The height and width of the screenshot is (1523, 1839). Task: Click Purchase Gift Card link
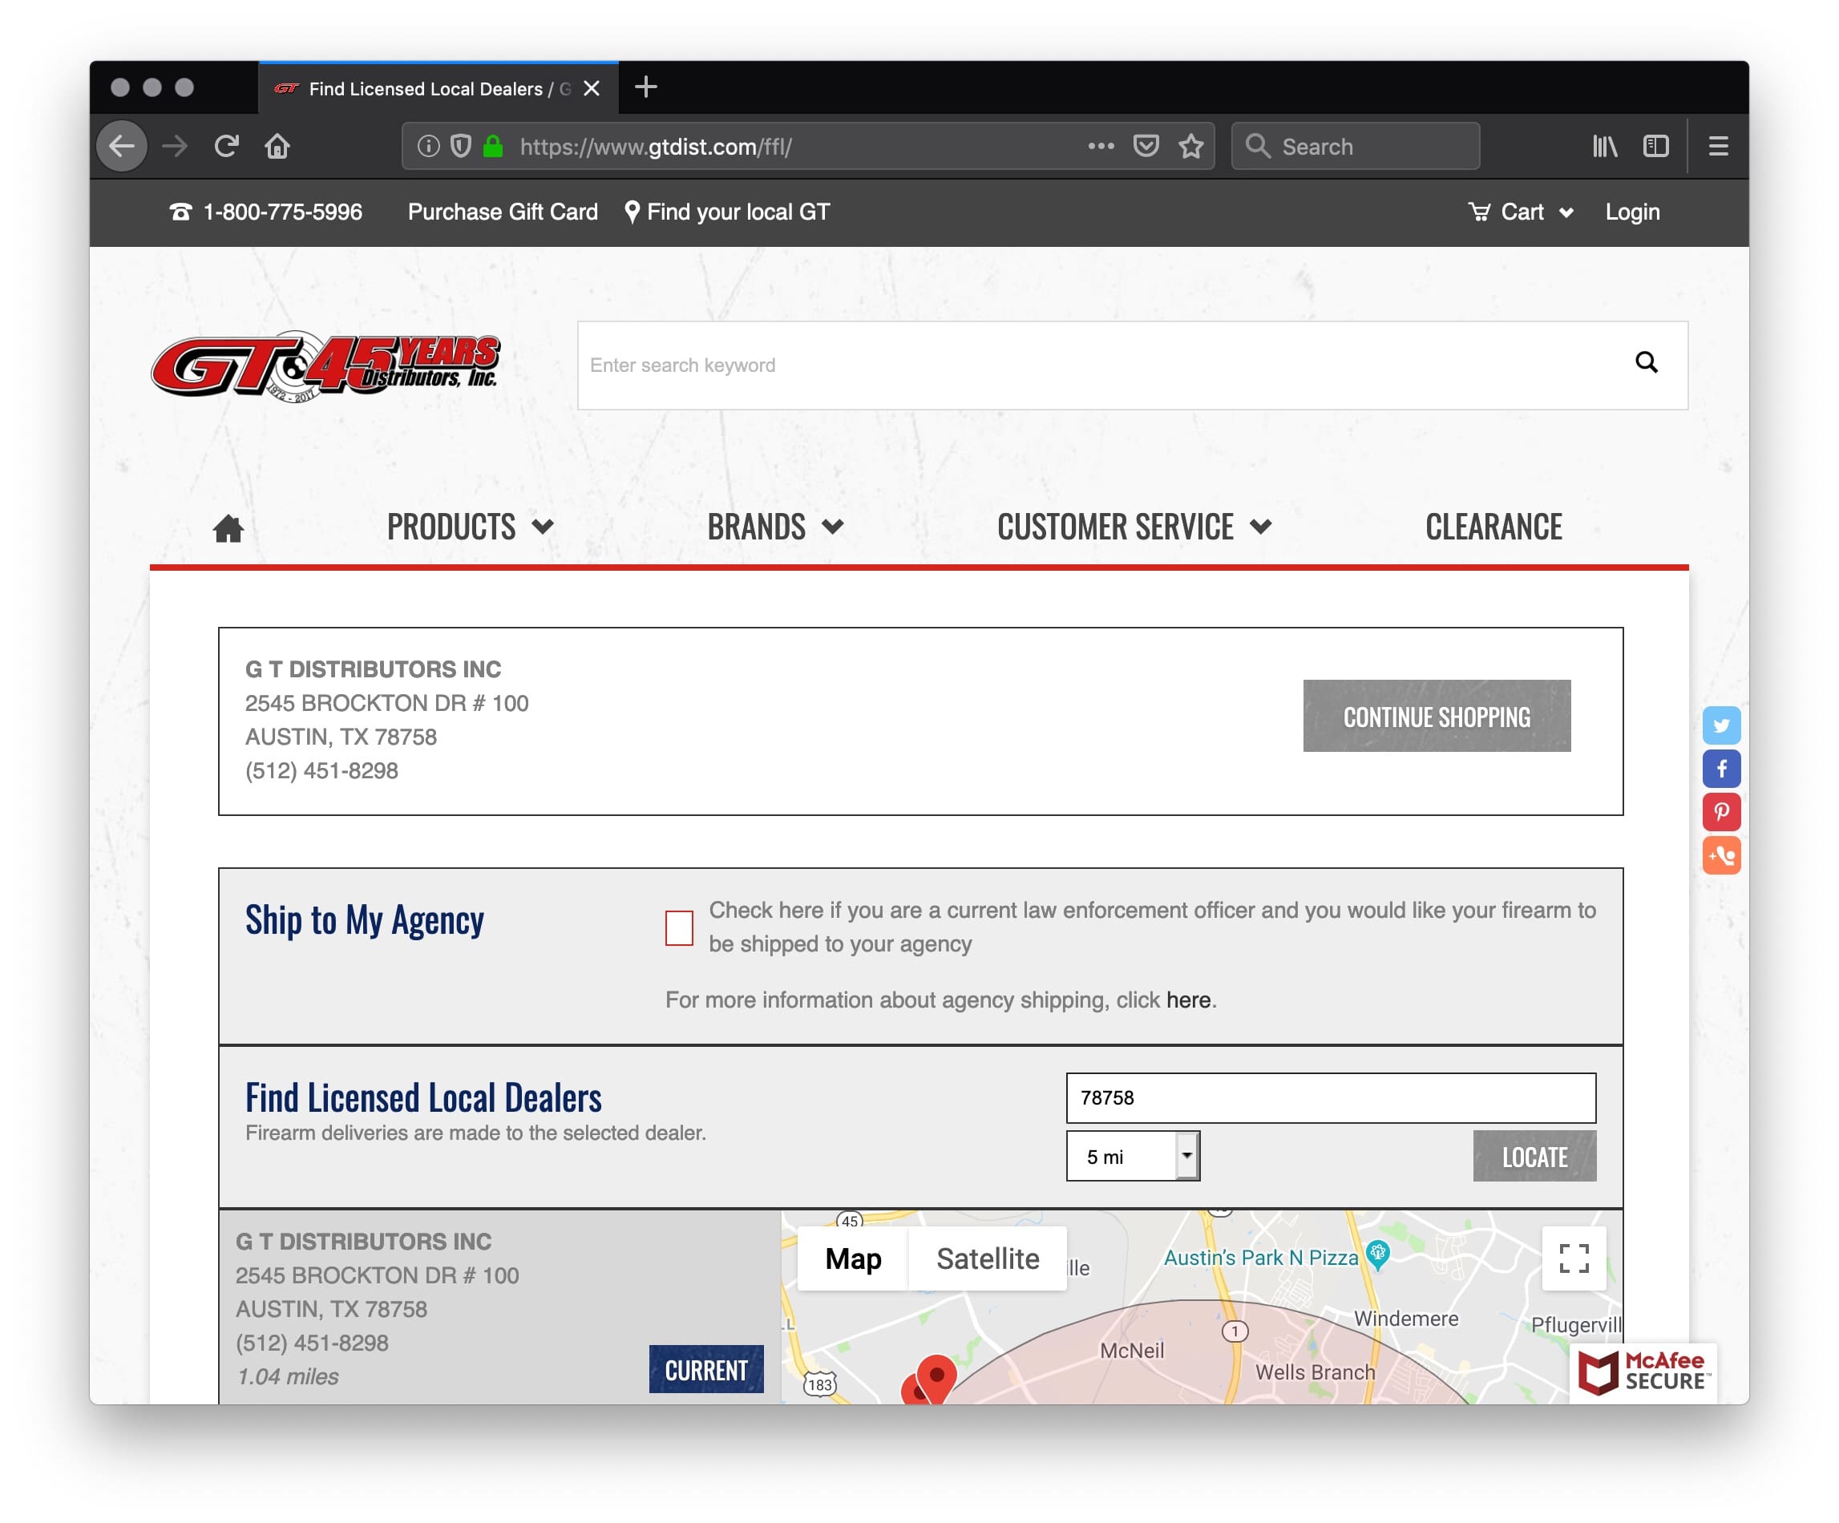503,212
